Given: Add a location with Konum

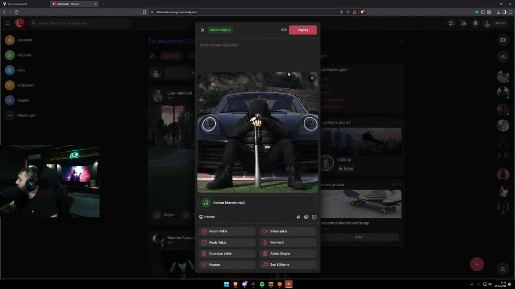Looking at the screenshot, I should point(227,265).
